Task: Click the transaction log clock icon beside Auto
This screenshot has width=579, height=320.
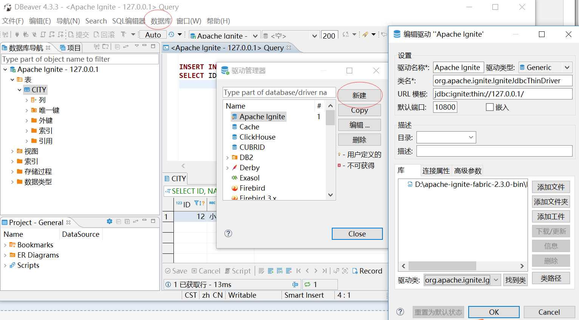Action: tap(171, 34)
